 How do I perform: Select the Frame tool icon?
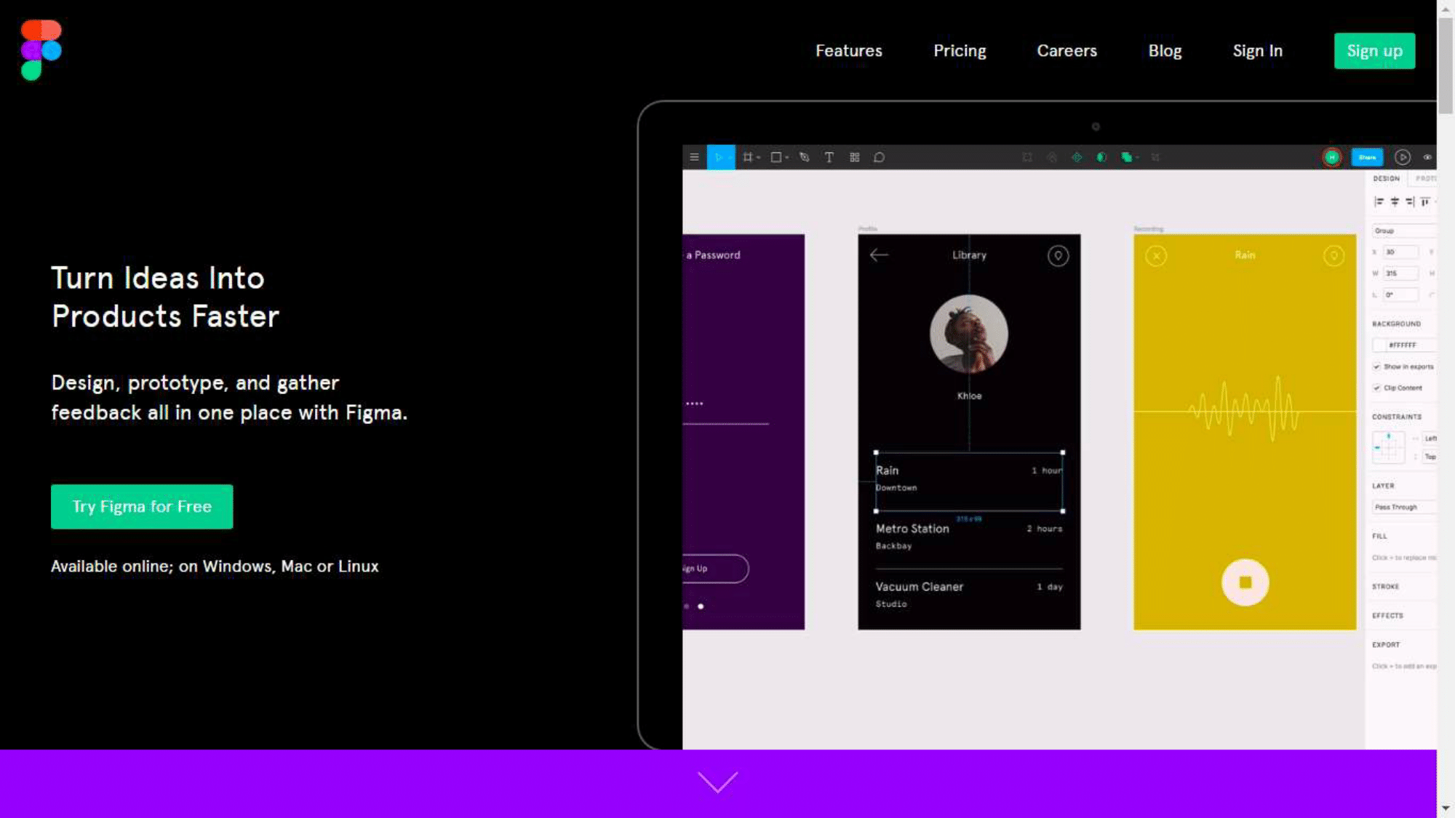click(747, 157)
